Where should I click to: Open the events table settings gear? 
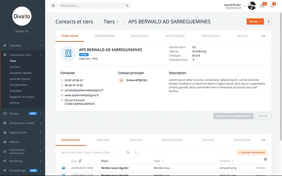point(265,159)
